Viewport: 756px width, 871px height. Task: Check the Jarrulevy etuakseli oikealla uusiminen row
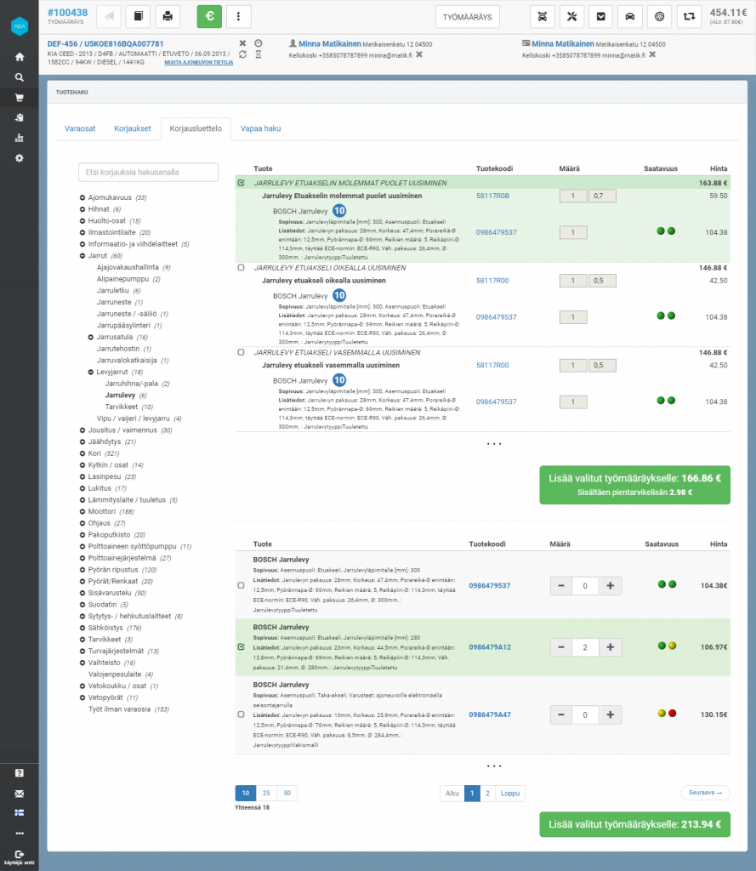241,268
